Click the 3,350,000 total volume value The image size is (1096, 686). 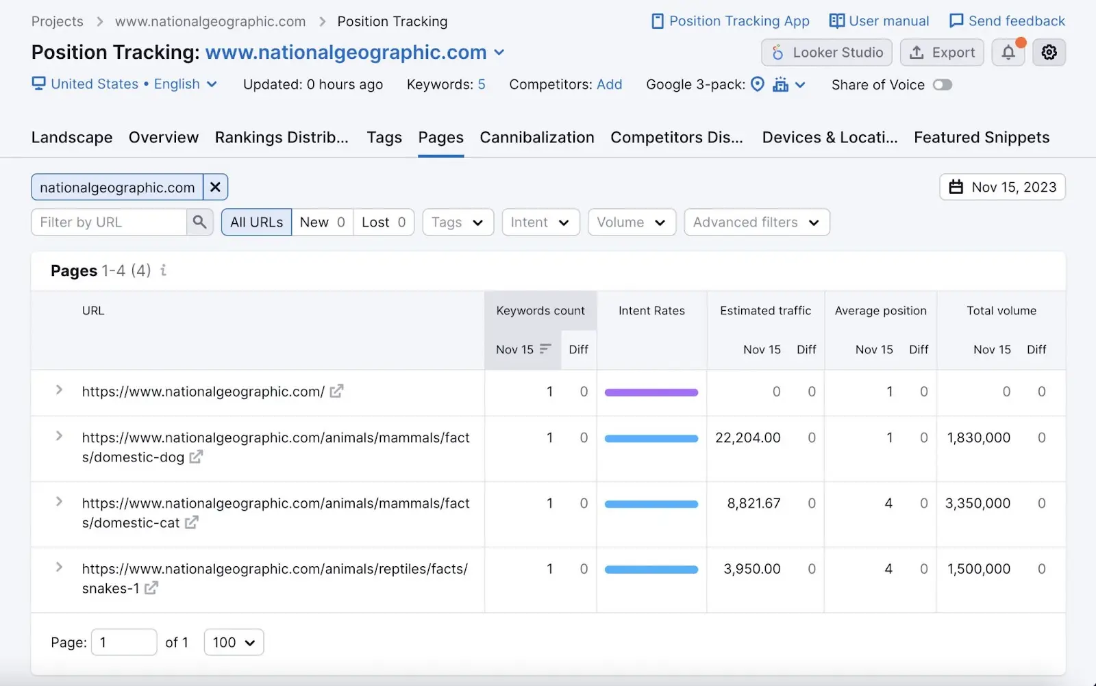click(977, 503)
